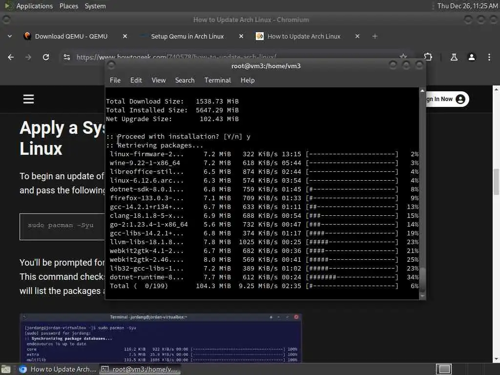Screen dimensions: 500x375
Task: Click the Apply a System Update heading
Action: 62,138
